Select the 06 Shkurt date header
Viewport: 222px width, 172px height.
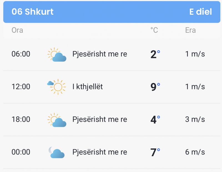tap(32, 12)
